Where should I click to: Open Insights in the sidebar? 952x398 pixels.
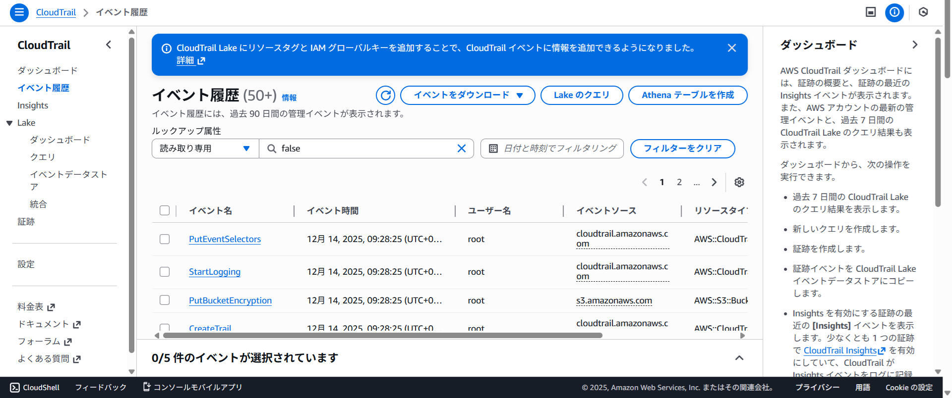pyautogui.click(x=33, y=105)
